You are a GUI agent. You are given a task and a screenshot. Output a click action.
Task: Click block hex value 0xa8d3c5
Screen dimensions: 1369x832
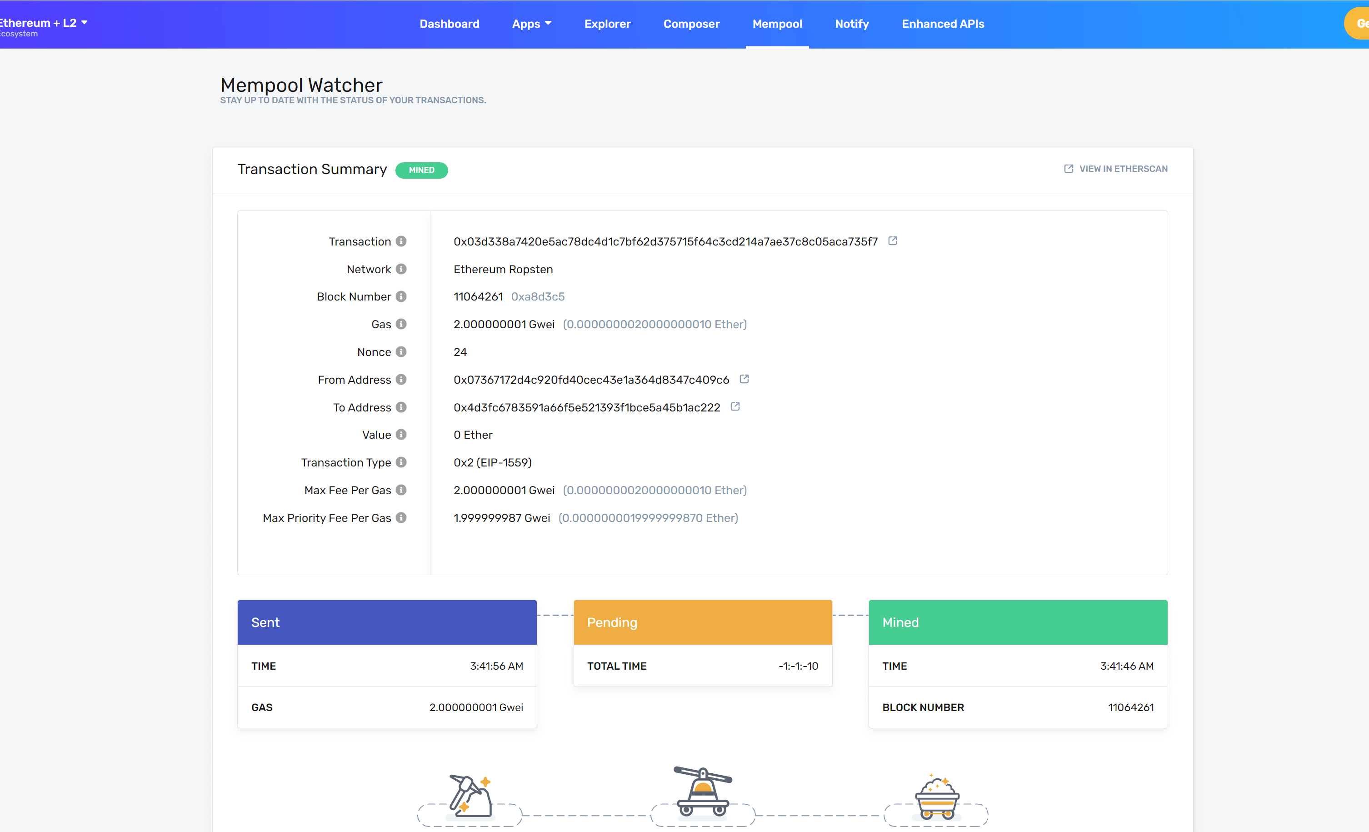pos(537,296)
